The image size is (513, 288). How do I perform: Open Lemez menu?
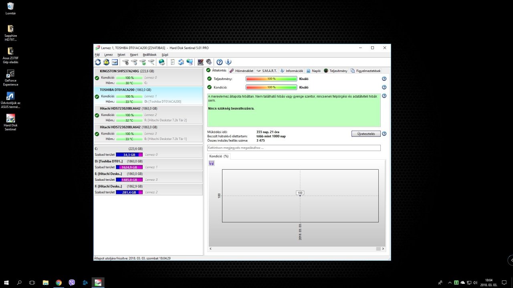108,54
